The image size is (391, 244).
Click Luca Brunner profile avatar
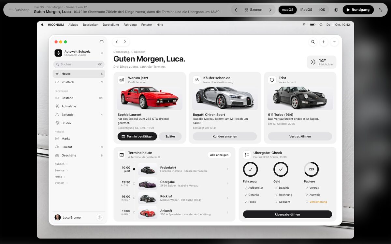[58, 217]
